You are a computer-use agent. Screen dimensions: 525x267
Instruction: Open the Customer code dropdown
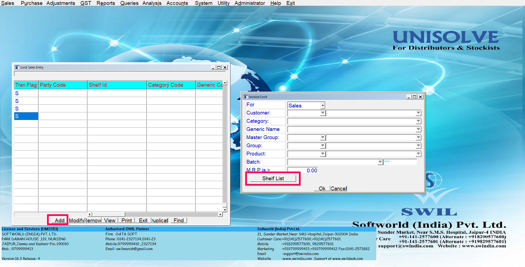coord(323,113)
